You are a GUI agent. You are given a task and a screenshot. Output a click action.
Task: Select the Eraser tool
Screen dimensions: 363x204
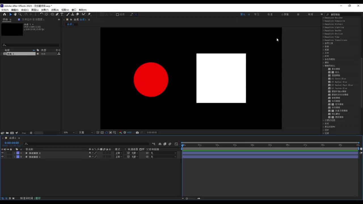click(77, 14)
